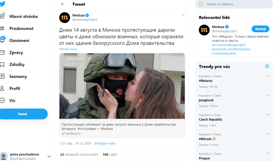
Task: Click the Twitter bird logo
Action: click(2, 4)
